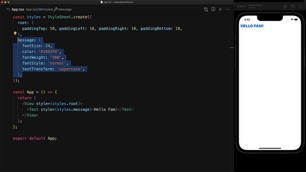The width and height of the screenshot is (306, 172).
Task: Tap the clock in the iPhone status bar
Action: [x=247, y=20]
